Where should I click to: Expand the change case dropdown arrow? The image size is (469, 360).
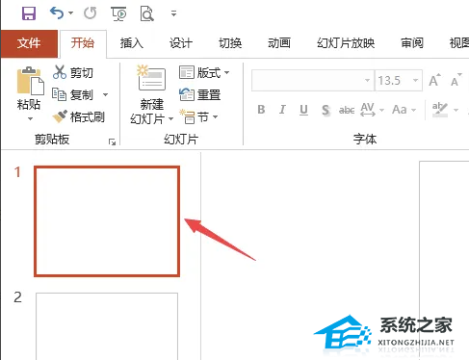click(x=414, y=110)
